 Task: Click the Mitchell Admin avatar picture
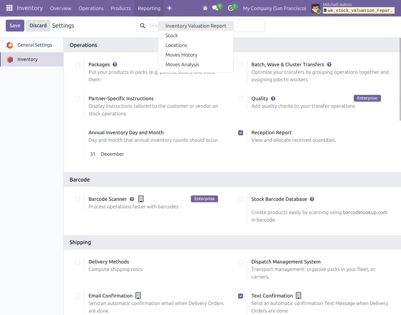pyautogui.click(x=315, y=8)
